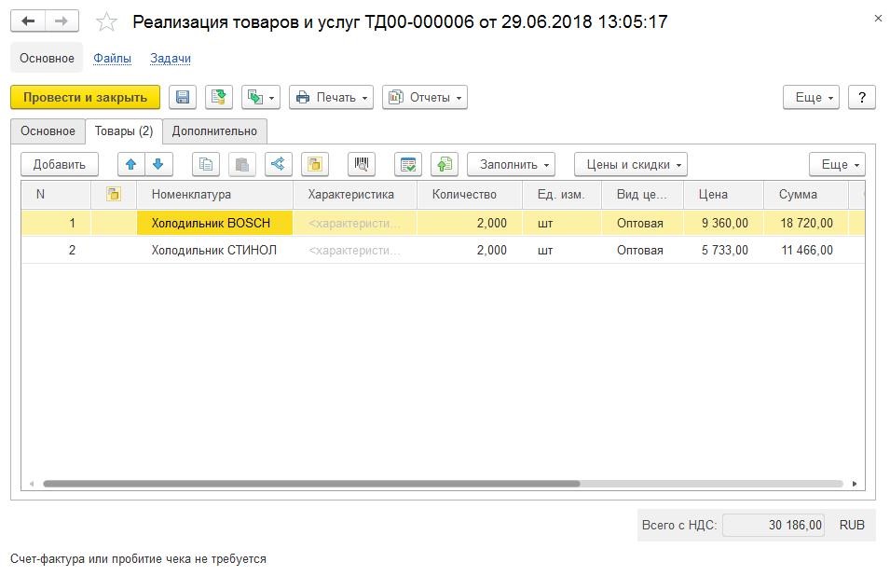Click the Всего с НДС total field
This screenshot has width=890, height=576.
774,525
